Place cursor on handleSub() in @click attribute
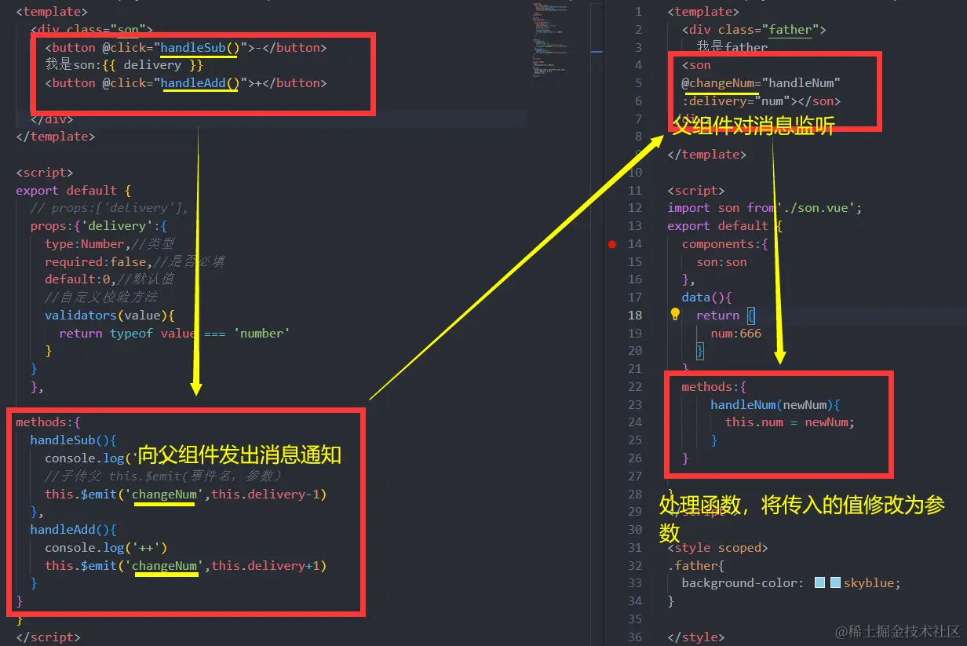The image size is (967, 646). point(199,47)
